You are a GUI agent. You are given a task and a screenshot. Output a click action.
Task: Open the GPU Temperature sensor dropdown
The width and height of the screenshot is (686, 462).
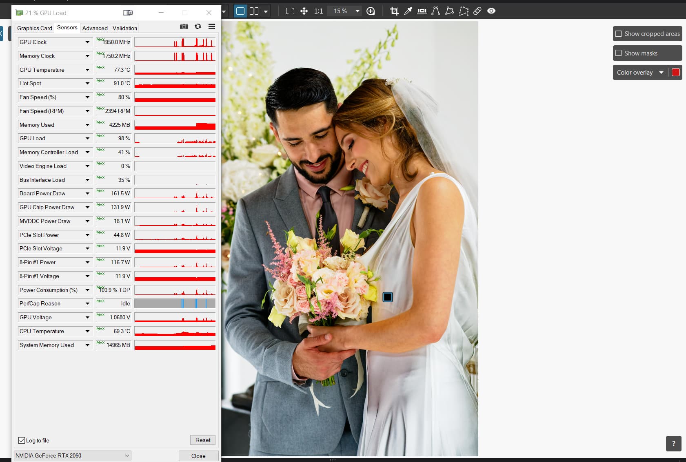87,70
